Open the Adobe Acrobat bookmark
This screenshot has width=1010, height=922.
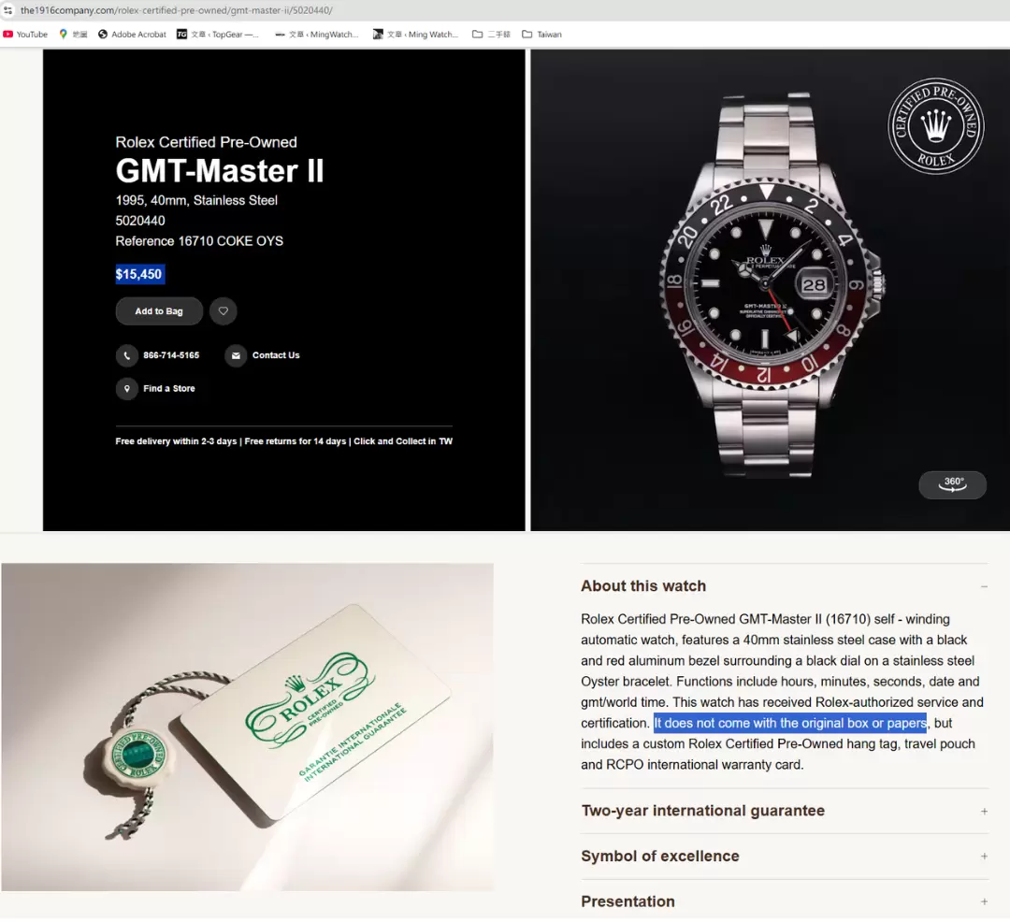(x=132, y=34)
